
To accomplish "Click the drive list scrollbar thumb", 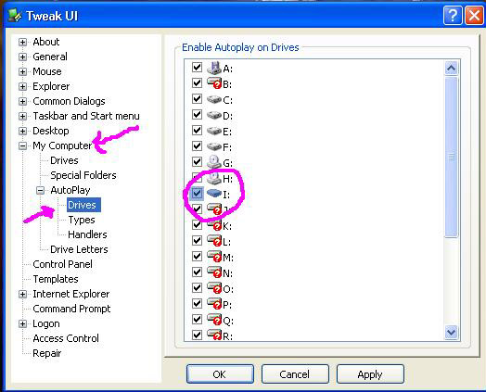I will pos(452,158).
